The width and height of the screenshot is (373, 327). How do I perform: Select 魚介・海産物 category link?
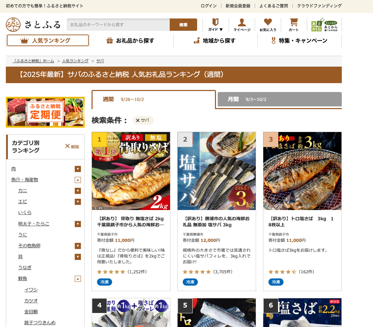tap(24, 180)
